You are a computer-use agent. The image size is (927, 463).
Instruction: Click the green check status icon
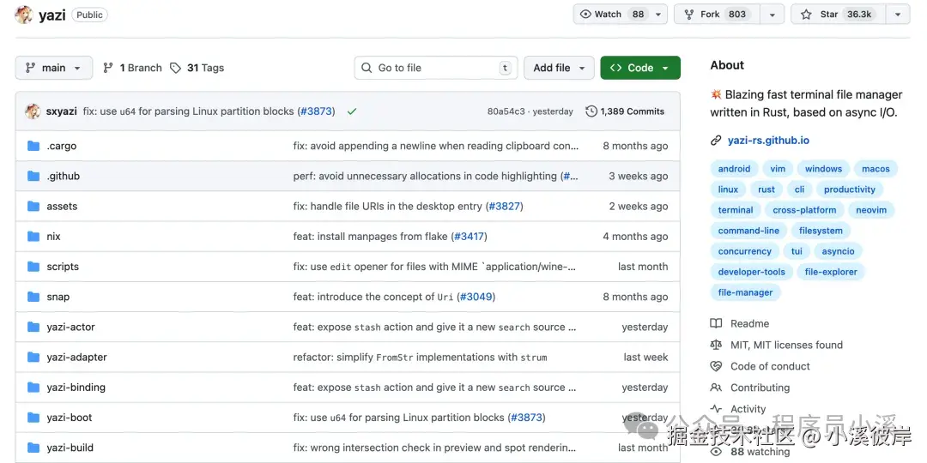click(x=352, y=111)
